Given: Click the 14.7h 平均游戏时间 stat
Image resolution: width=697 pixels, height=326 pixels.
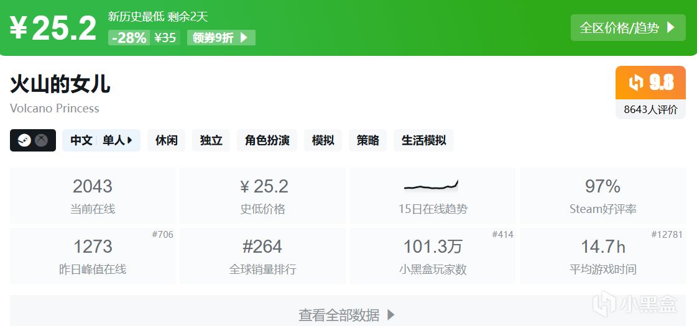Looking at the screenshot, I should [x=603, y=256].
